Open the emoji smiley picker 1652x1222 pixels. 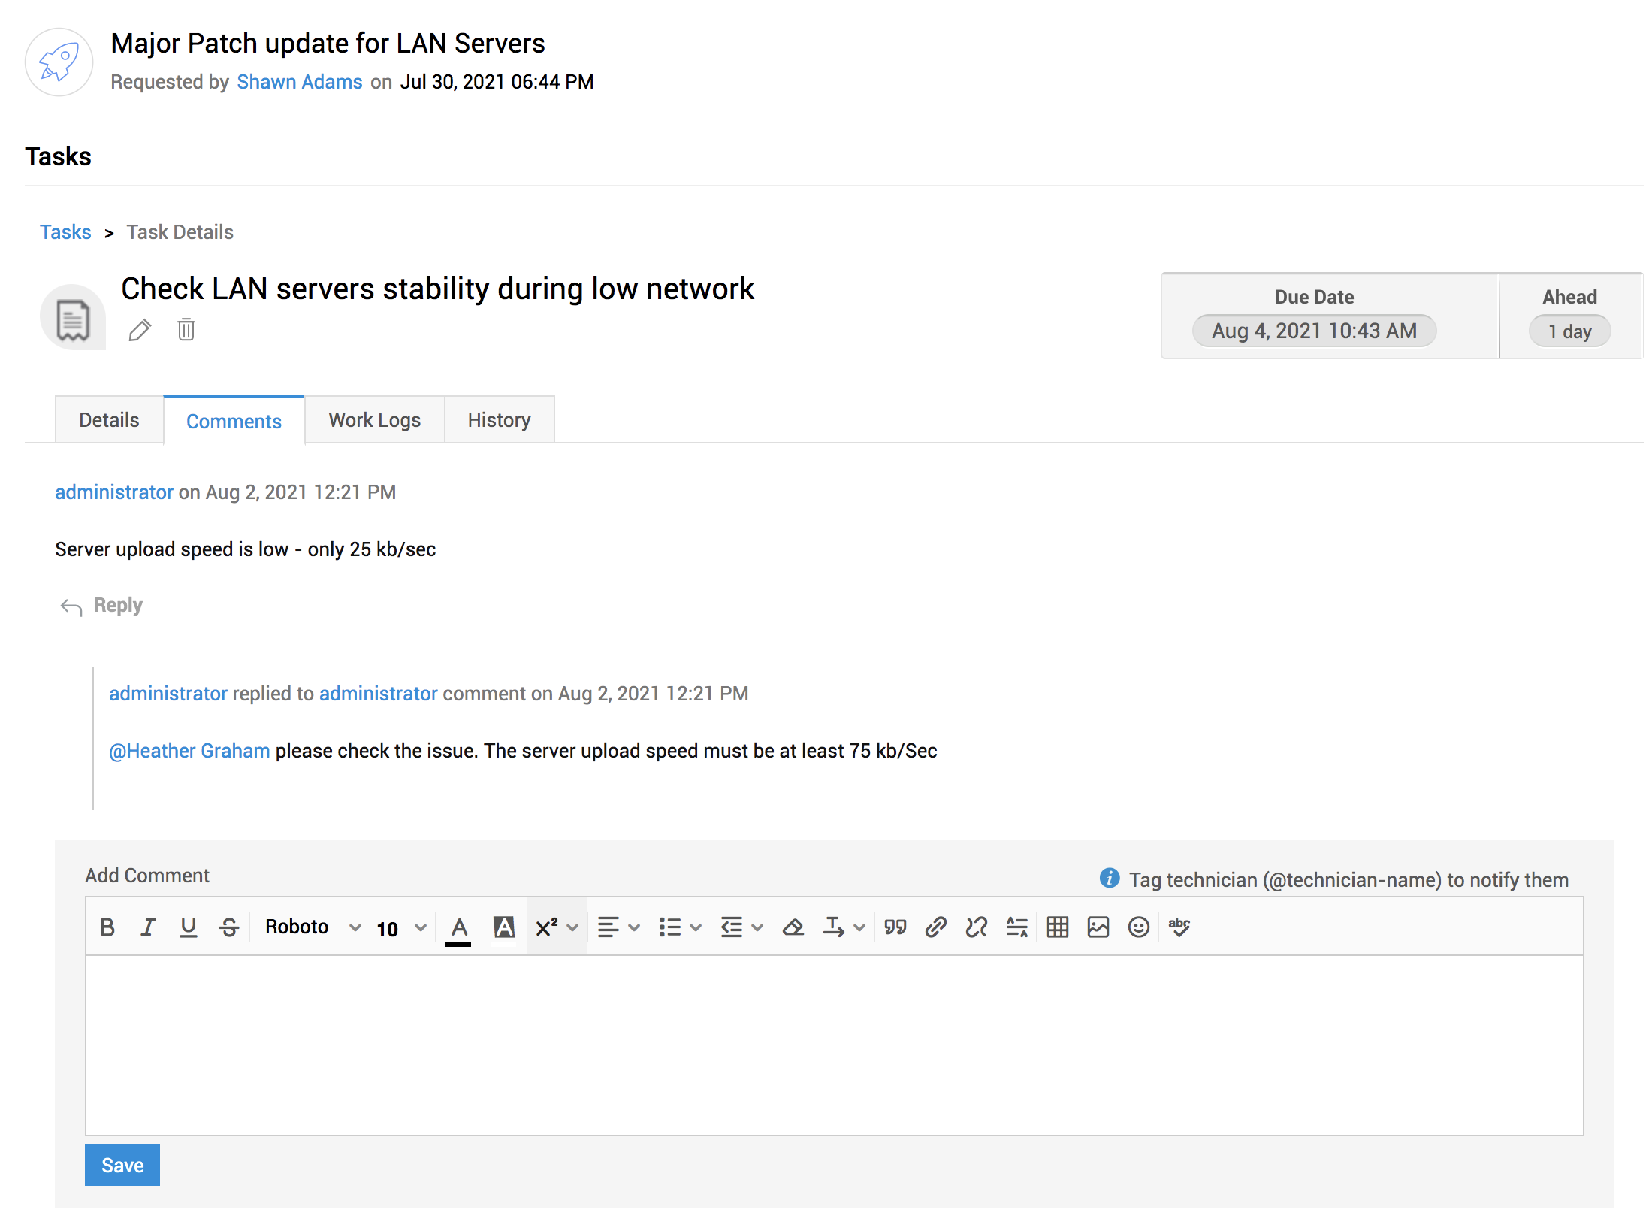click(x=1138, y=927)
